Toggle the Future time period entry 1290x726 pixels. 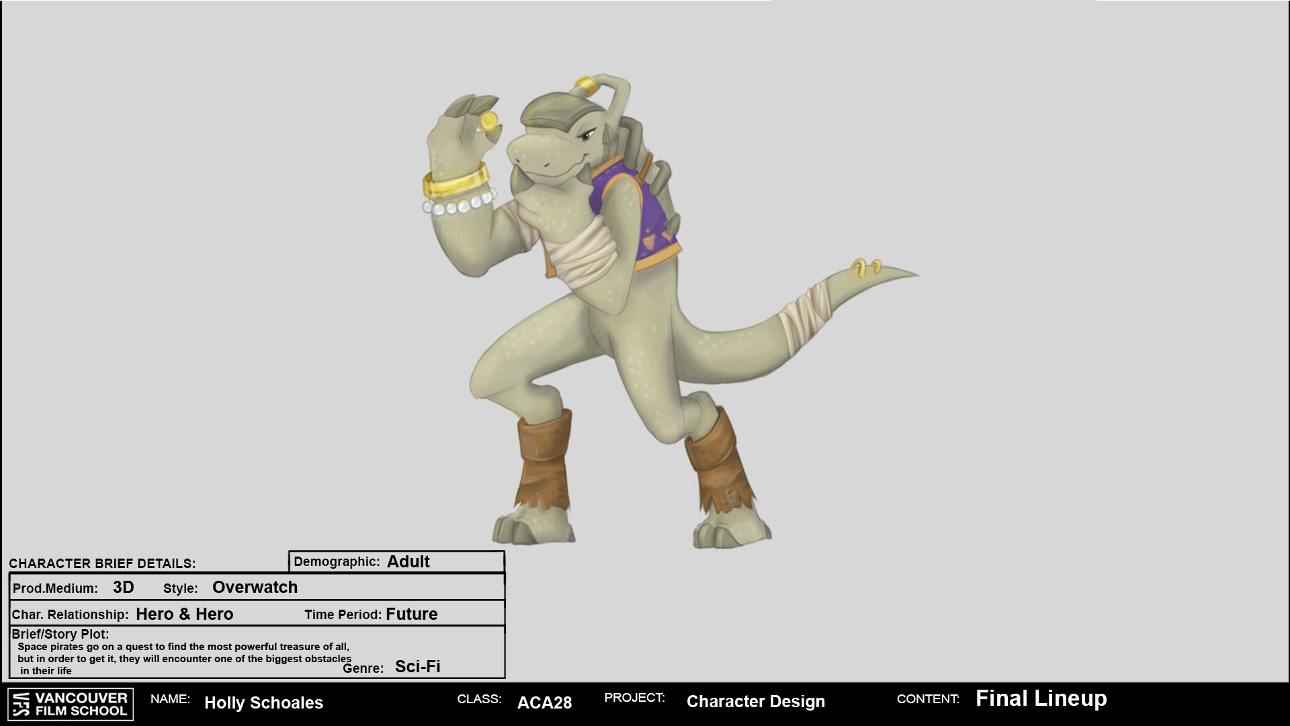pos(411,614)
